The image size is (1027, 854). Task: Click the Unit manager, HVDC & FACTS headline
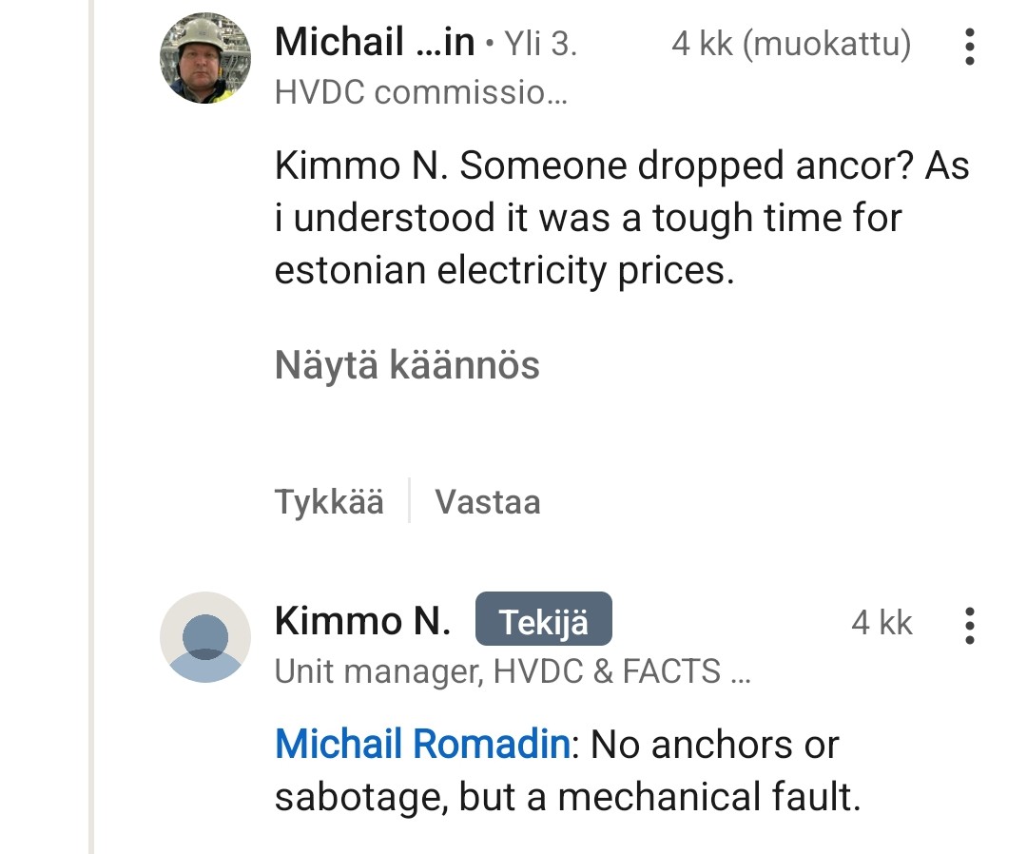point(513,671)
